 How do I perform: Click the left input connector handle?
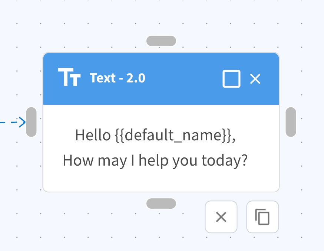(x=32, y=122)
